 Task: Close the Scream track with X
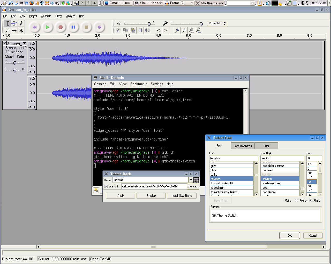pos(5,43)
